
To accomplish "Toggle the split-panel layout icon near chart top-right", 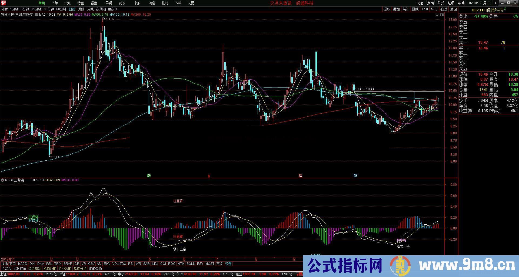I will click(x=442, y=15).
